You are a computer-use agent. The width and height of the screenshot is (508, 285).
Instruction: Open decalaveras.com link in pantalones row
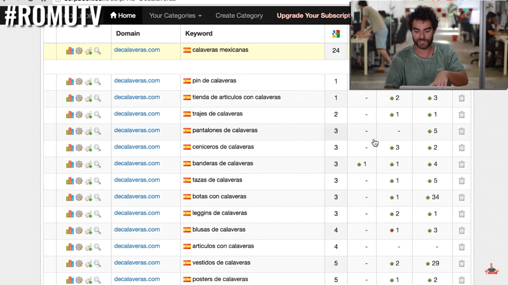(137, 130)
